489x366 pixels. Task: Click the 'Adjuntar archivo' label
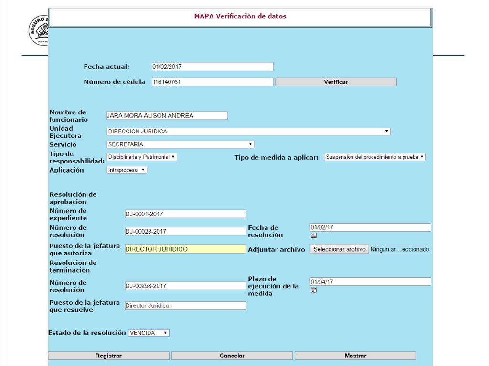coord(276,250)
